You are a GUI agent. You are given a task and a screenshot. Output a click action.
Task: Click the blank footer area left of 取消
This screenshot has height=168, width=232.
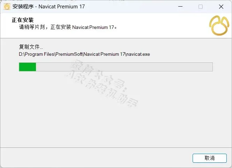96,158
